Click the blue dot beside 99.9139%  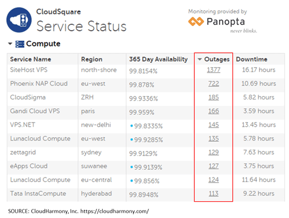click(x=132, y=167)
